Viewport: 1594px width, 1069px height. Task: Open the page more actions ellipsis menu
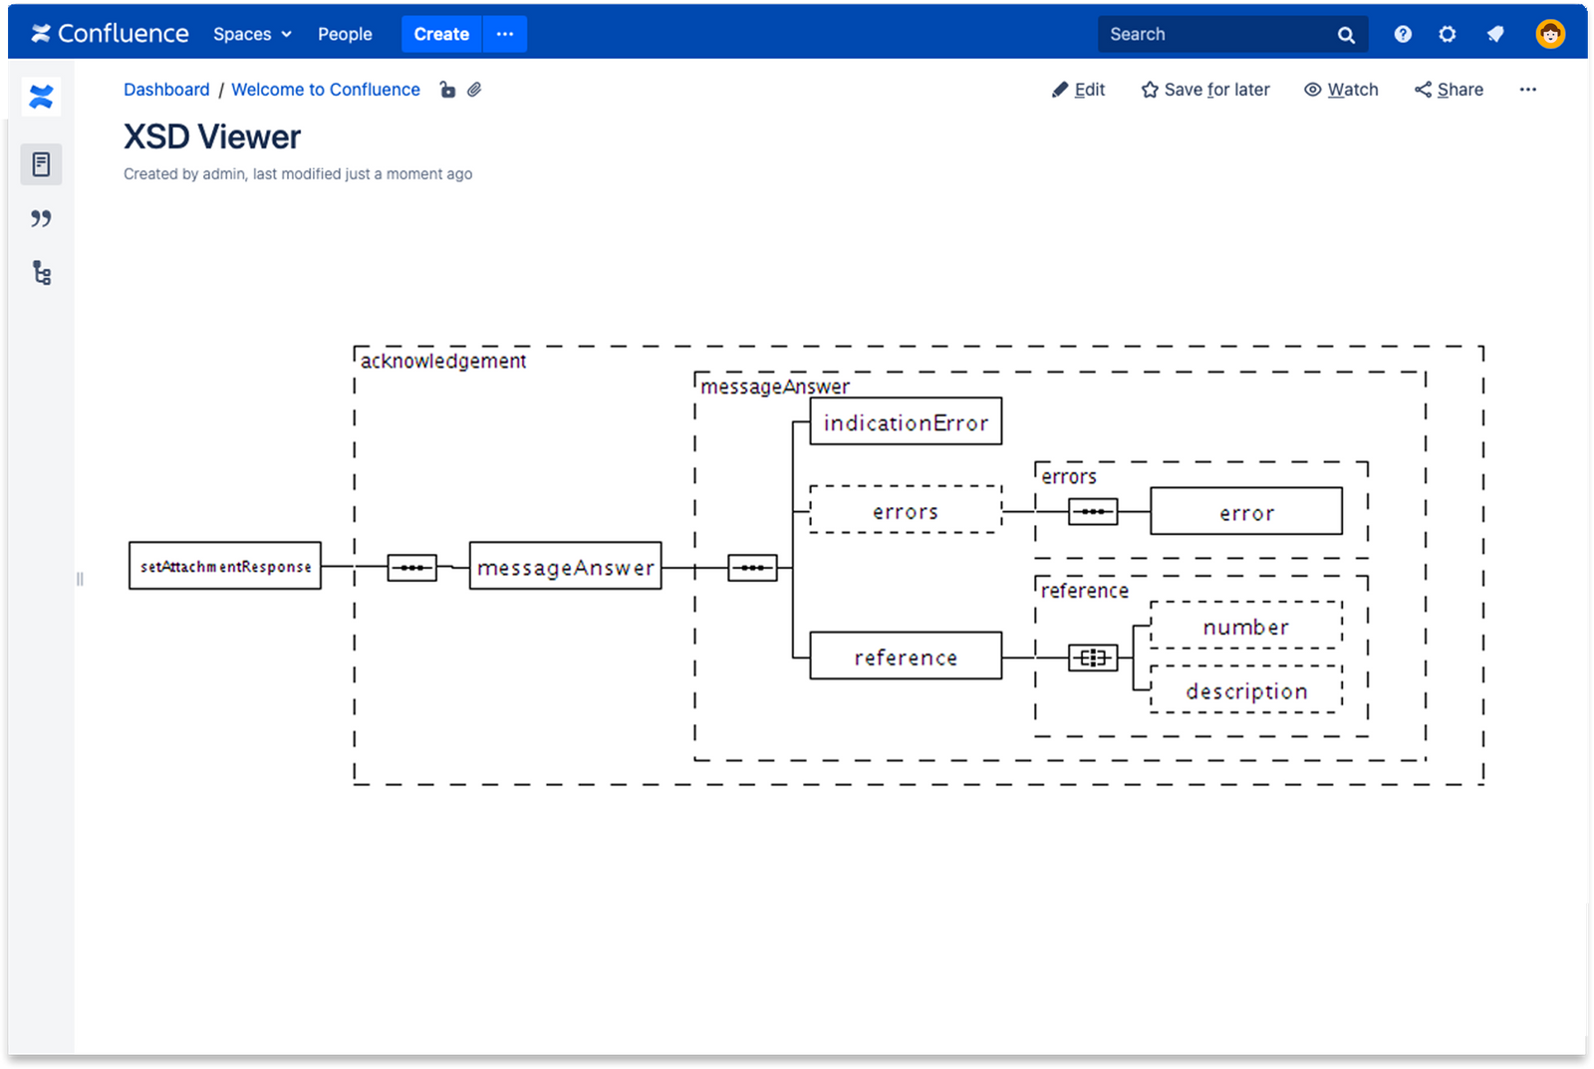1527,90
